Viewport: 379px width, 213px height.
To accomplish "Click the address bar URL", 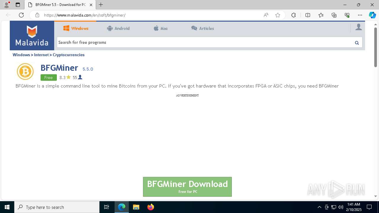I will click(x=85, y=15).
